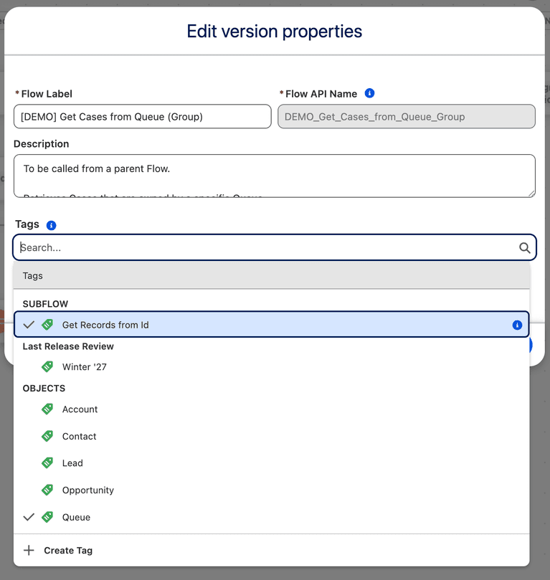Select the Opportunity tag option
The height and width of the screenshot is (580, 550).
pyautogui.click(x=272, y=490)
